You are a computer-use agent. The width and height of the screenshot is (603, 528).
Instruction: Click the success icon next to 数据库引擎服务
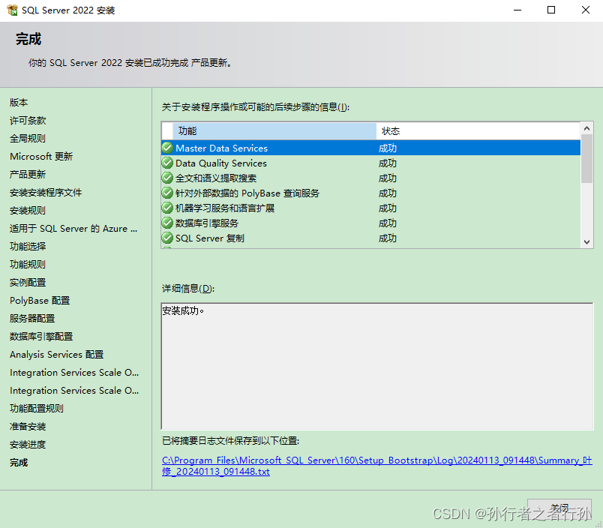pyautogui.click(x=166, y=223)
